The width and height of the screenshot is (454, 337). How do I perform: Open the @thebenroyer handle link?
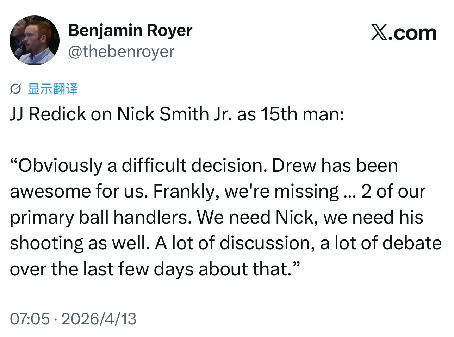click(x=121, y=52)
